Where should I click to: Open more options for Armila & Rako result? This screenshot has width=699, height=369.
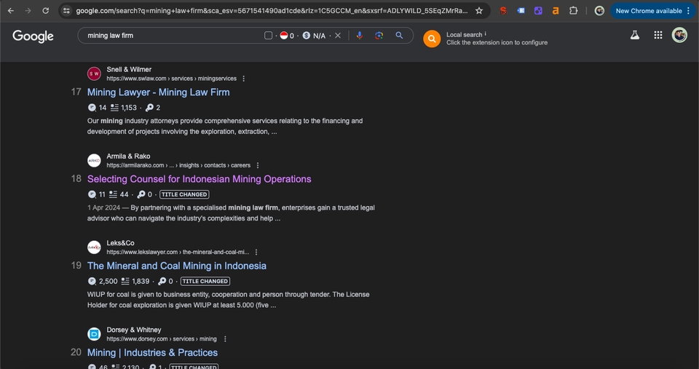(258, 165)
